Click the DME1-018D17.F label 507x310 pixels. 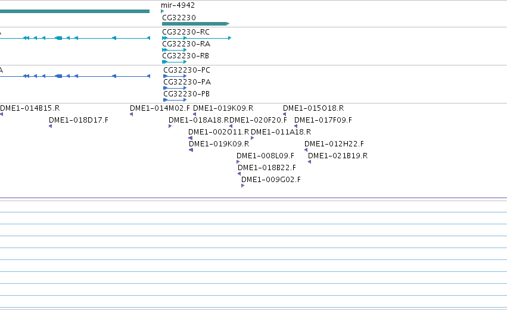tap(79, 120)
